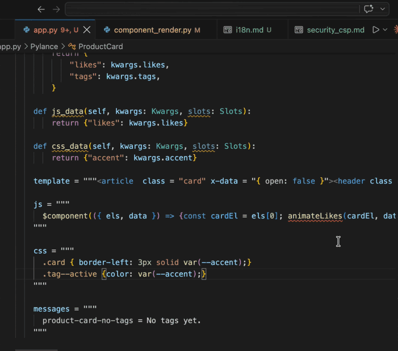
Task: Click the js_data function name
Action: [x=67, y=111]
